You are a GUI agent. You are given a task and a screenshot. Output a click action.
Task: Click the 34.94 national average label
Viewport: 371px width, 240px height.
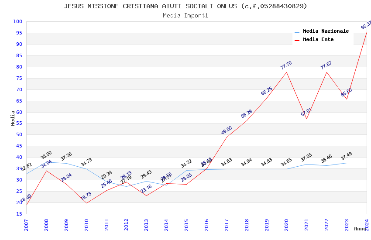(x=247, y=162)
